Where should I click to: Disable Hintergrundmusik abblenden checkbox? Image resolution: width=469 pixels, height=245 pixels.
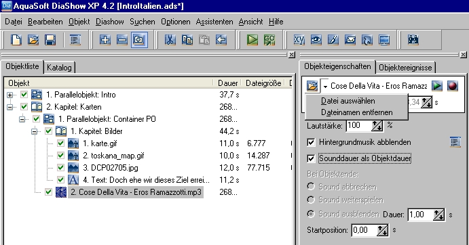[311, 142]
